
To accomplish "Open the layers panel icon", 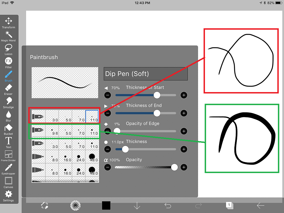I will (x=229, y=206).
